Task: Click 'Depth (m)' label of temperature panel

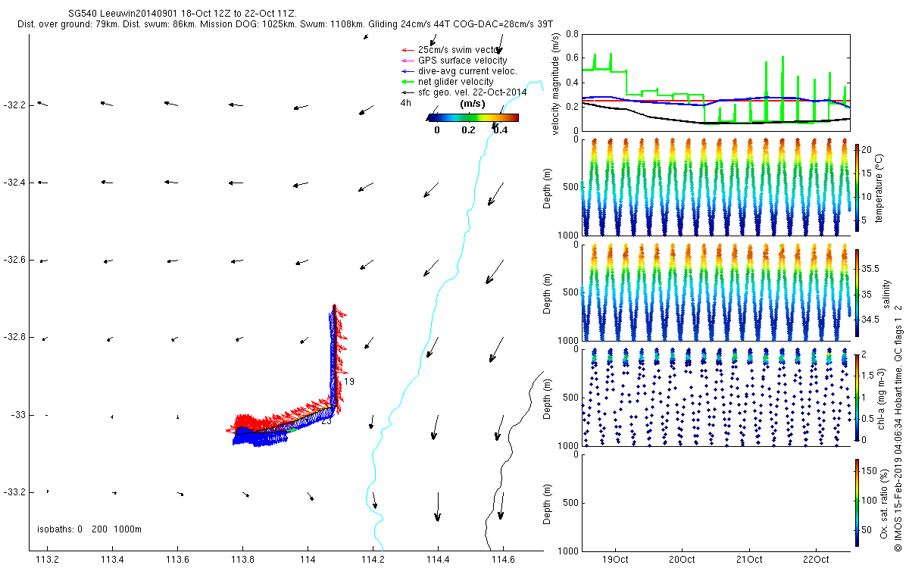Action: (548, 187)
